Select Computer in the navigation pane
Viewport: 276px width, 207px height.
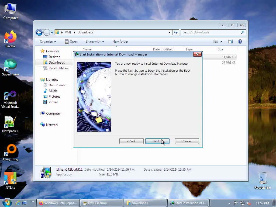53,113
